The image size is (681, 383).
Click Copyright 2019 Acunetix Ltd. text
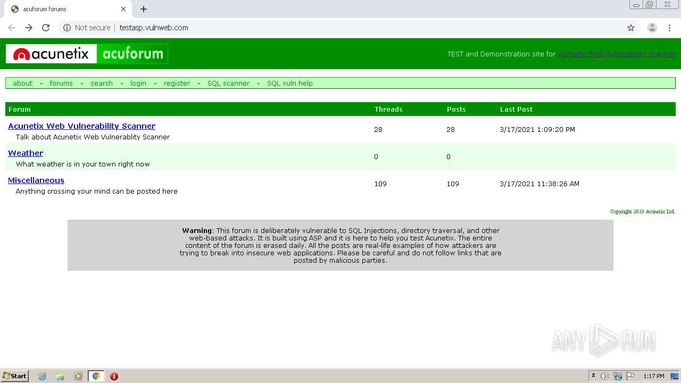click(x=643, y=212)
